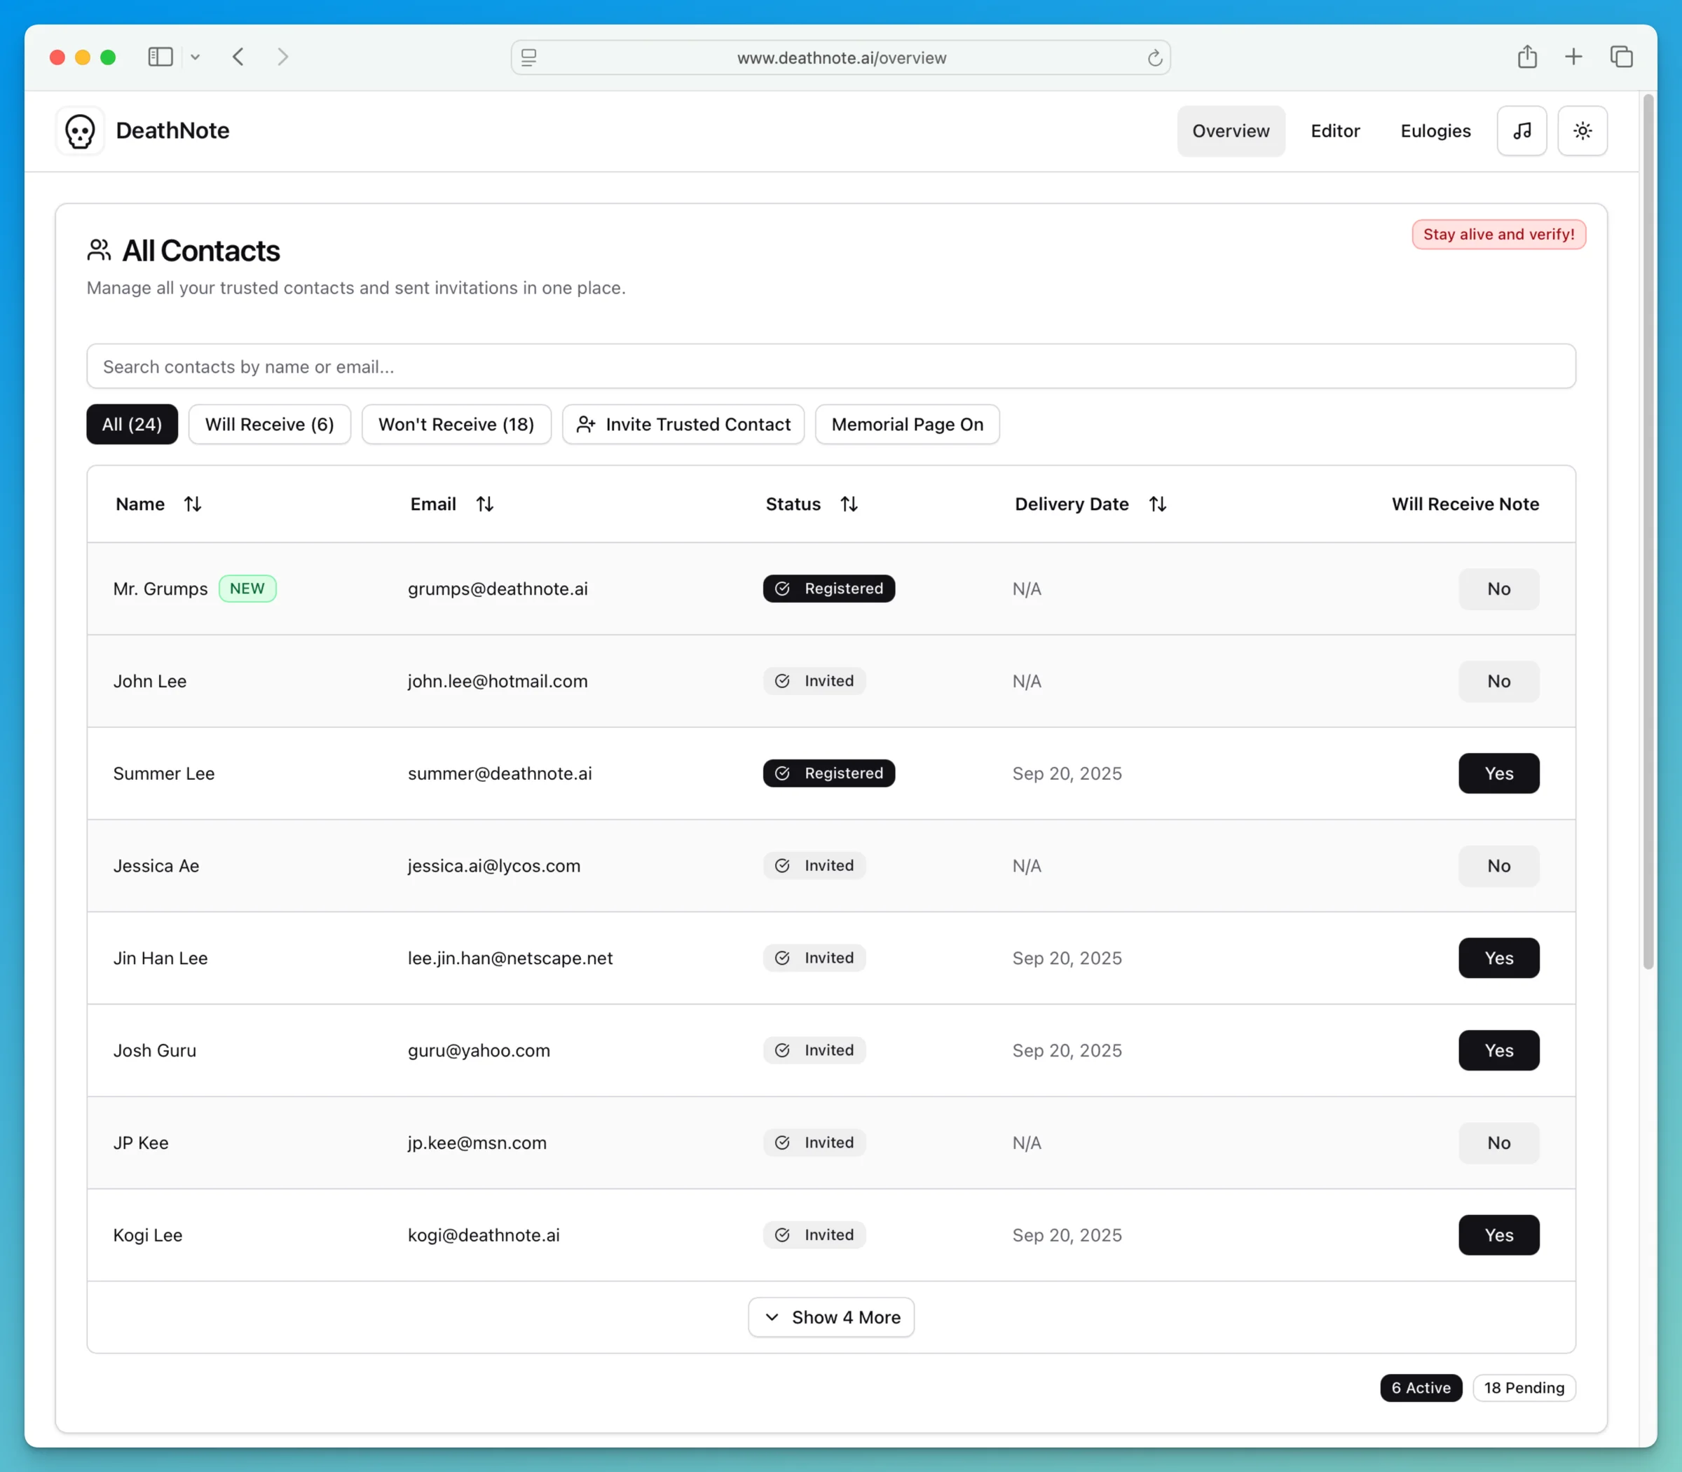Click the Memorial Page On button

coord(906,424)
